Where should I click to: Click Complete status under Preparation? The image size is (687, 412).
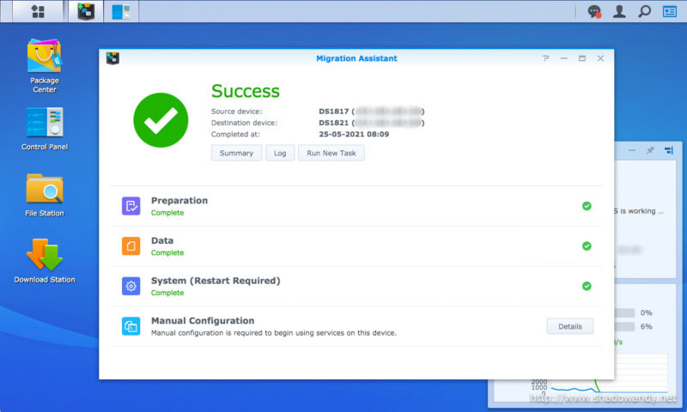point(167,213)
